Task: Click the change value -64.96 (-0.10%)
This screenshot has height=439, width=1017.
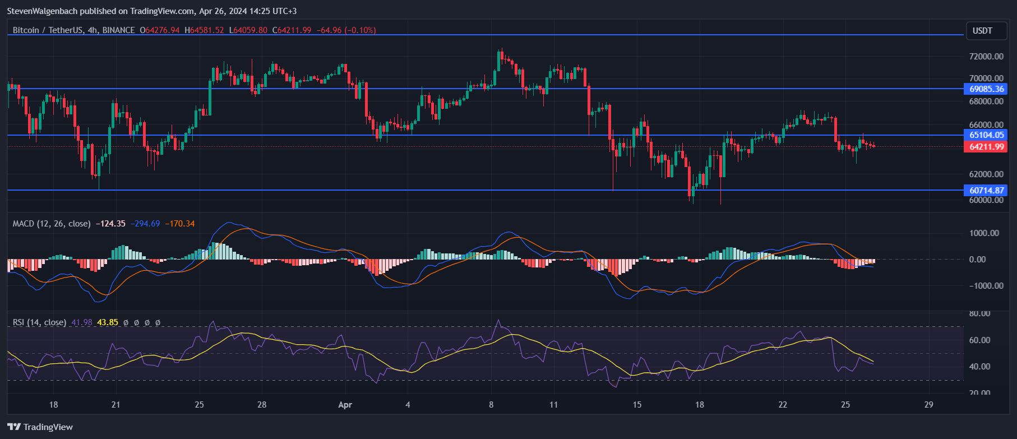Action: coord(346,30)
